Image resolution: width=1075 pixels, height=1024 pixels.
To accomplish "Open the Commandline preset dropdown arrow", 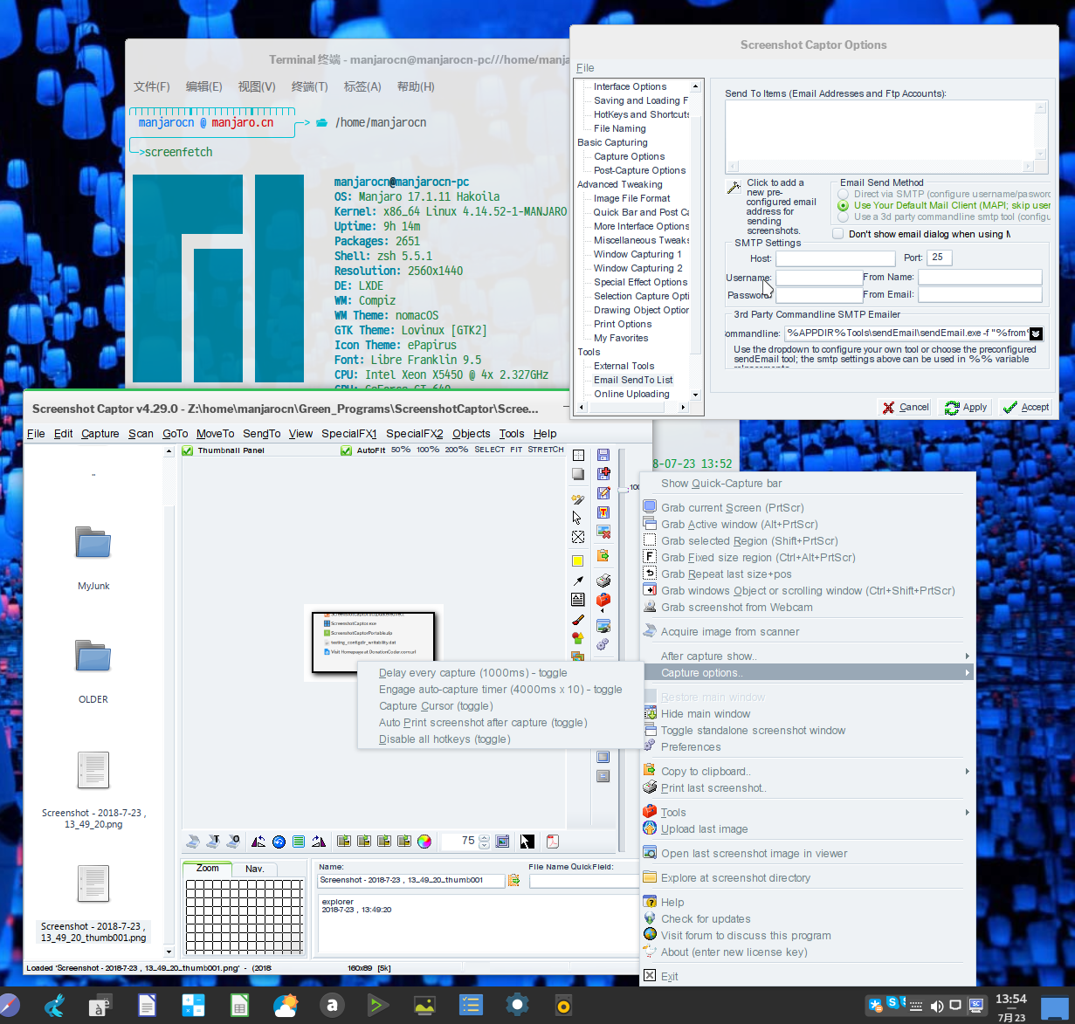I will pyautogui.click(x=1036, y=333).
